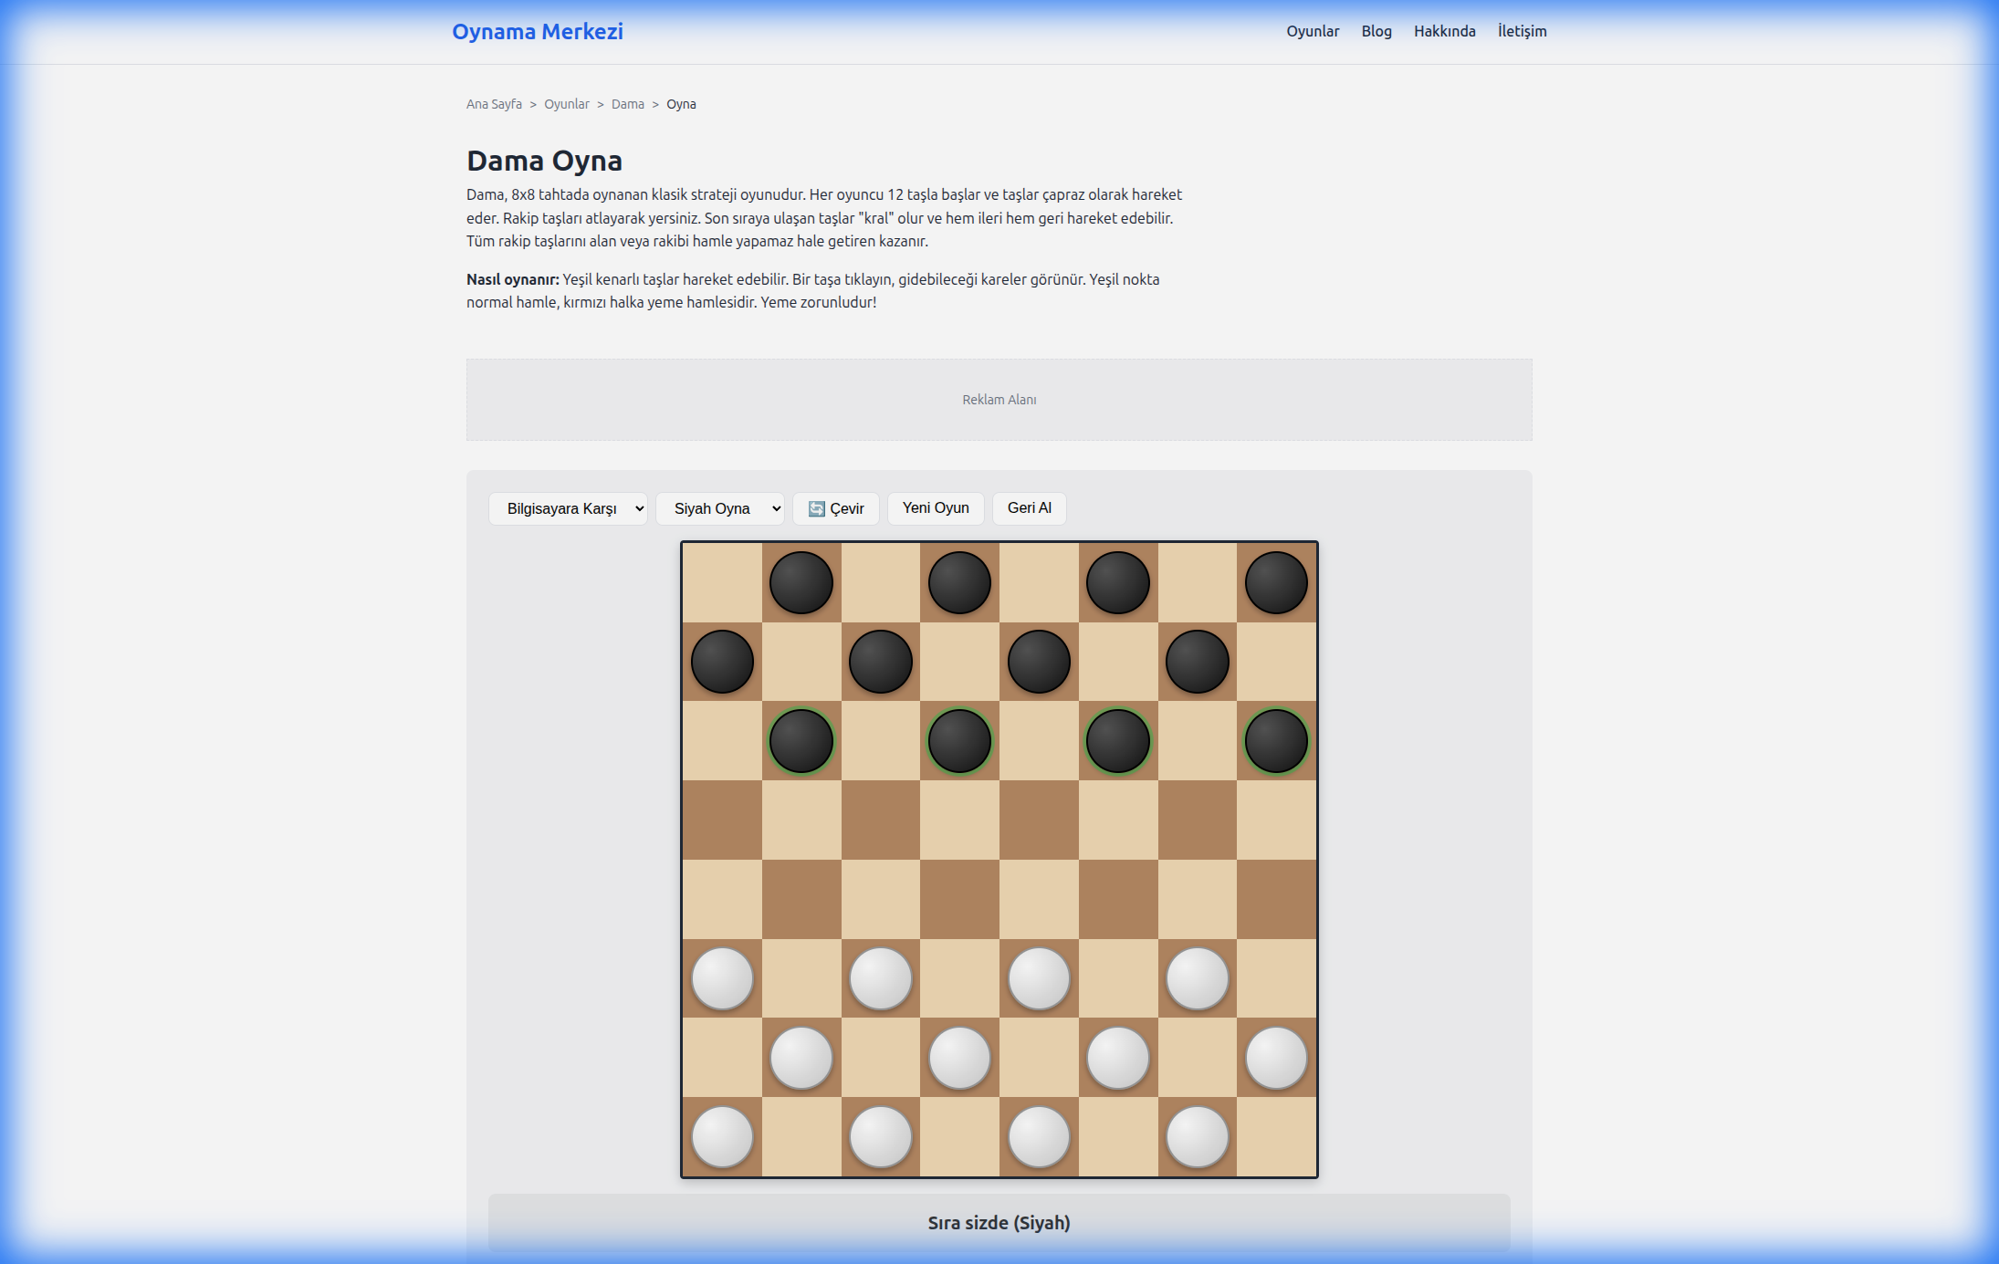Select third green-outlined black piece from left
The height and width of the screenshot is (1264, 1999).
(1117, 741)
